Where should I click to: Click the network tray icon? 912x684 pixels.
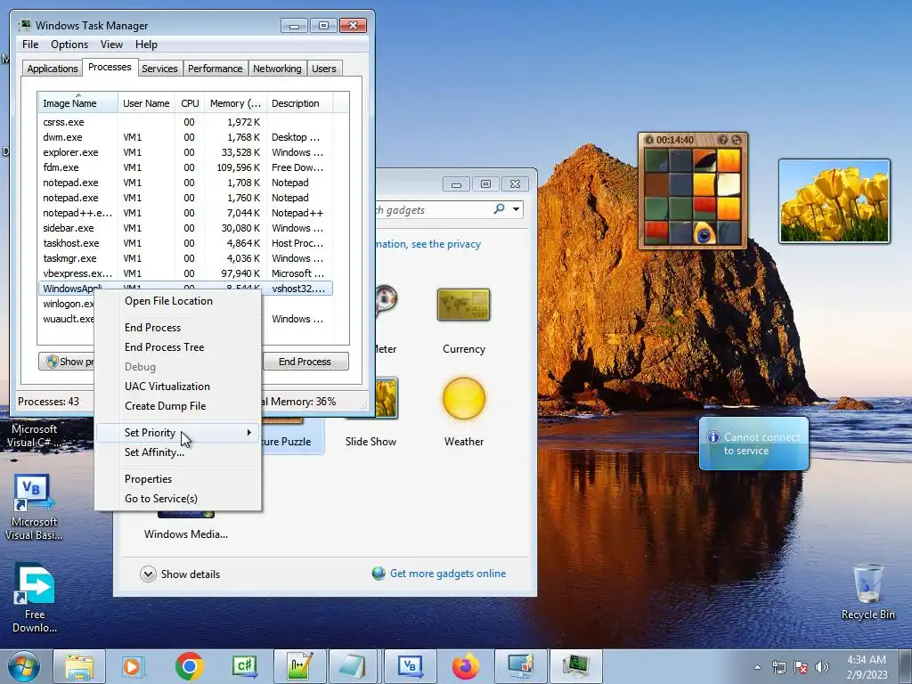click(x=778, y=666)
